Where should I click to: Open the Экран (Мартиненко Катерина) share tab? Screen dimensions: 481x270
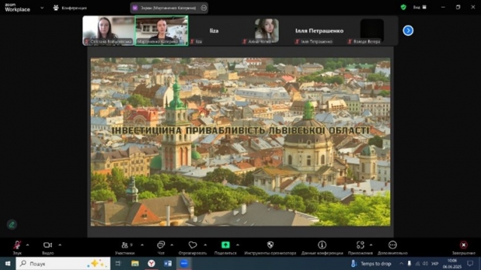[168, 8]
